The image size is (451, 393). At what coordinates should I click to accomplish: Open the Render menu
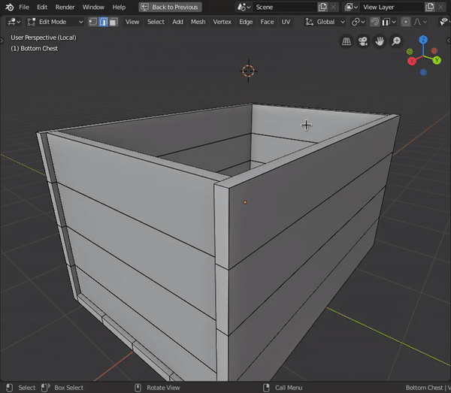pos(65,8)
